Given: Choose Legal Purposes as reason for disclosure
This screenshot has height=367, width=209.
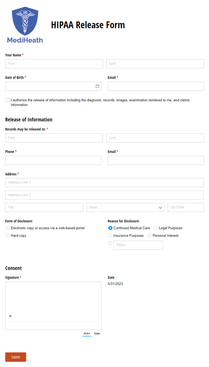Looking at the screenshot, I should point(155,228).
